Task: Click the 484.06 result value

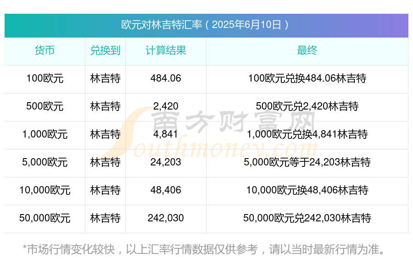Action: click(166, 78)
